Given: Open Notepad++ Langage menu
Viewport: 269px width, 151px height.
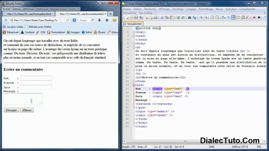Looking at the screenshot, I should point(191,9).
